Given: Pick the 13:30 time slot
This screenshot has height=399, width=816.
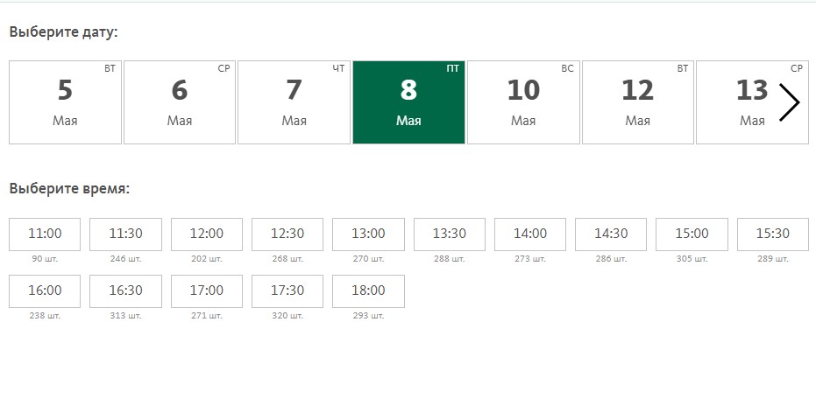Looking at the screenshot, I should [x=449, y=234].
